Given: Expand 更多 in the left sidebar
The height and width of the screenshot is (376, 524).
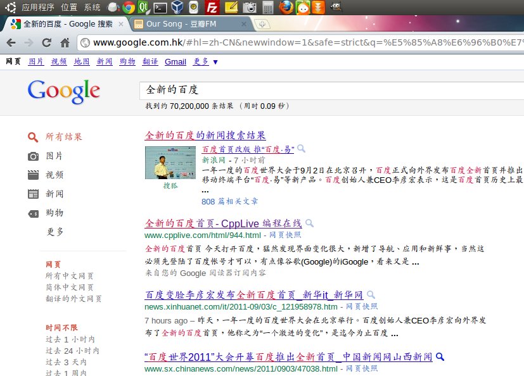Looking at the screenshot, I should point(54,232).
